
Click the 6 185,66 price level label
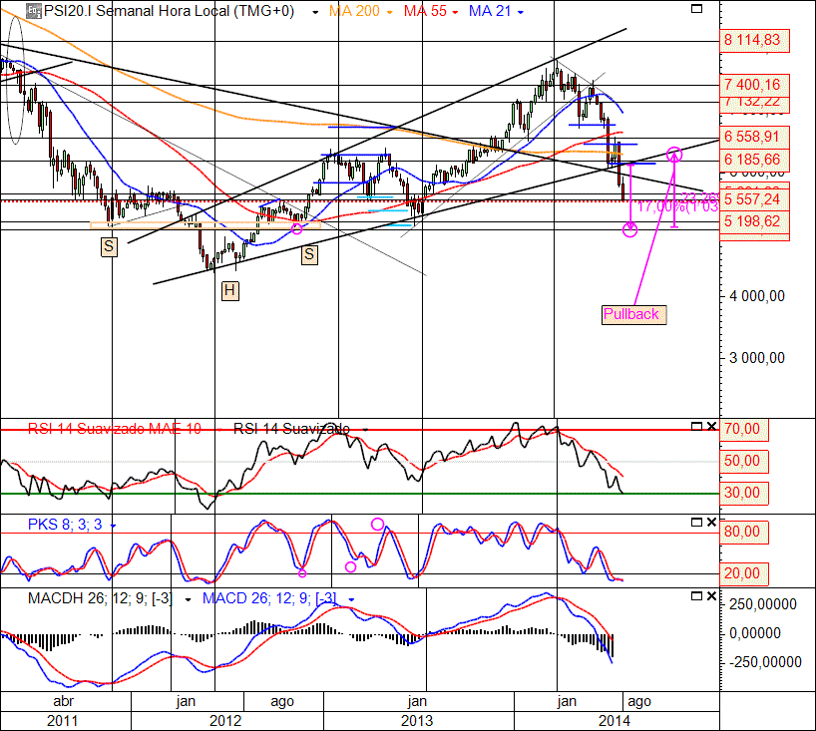click(754, 160)
